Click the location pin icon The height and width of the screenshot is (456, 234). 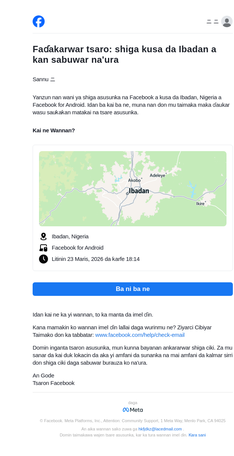click(43, 236)
